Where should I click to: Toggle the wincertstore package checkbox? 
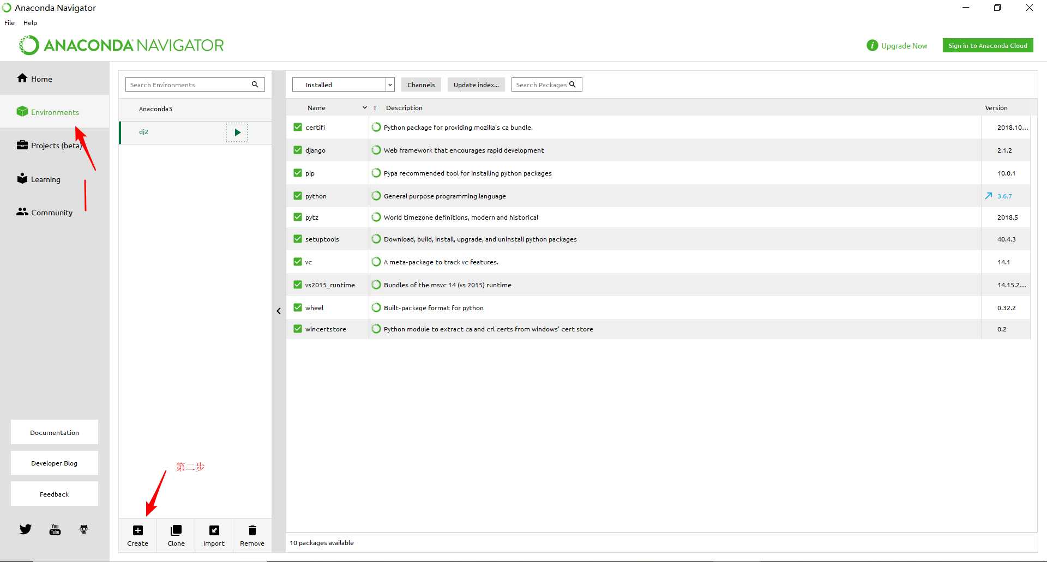click(x=298, y=329)
